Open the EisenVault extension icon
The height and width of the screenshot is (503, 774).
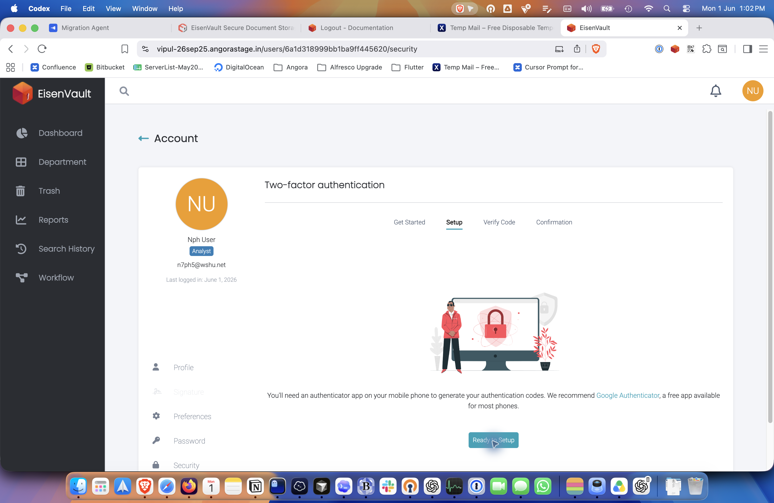tap(675, 49)
